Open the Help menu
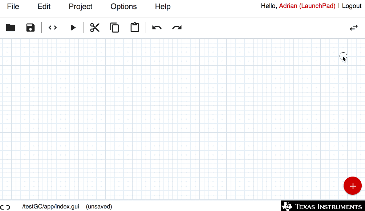Image resolution: width=365 pixels, height=211 pixels. [163, 7]
